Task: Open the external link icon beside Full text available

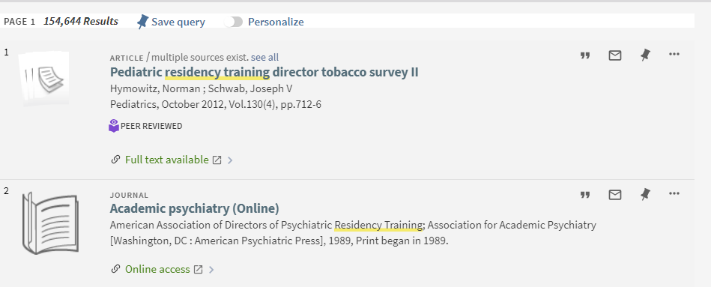Action: (x=217, y=160)
